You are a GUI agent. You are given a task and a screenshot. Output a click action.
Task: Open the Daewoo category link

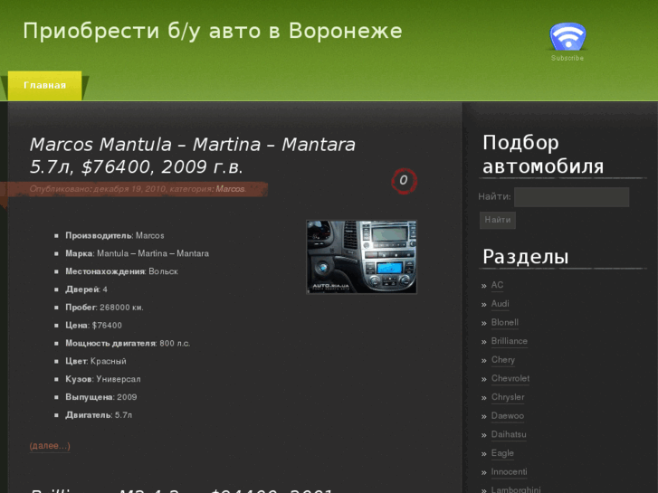(x=508, y=416)
